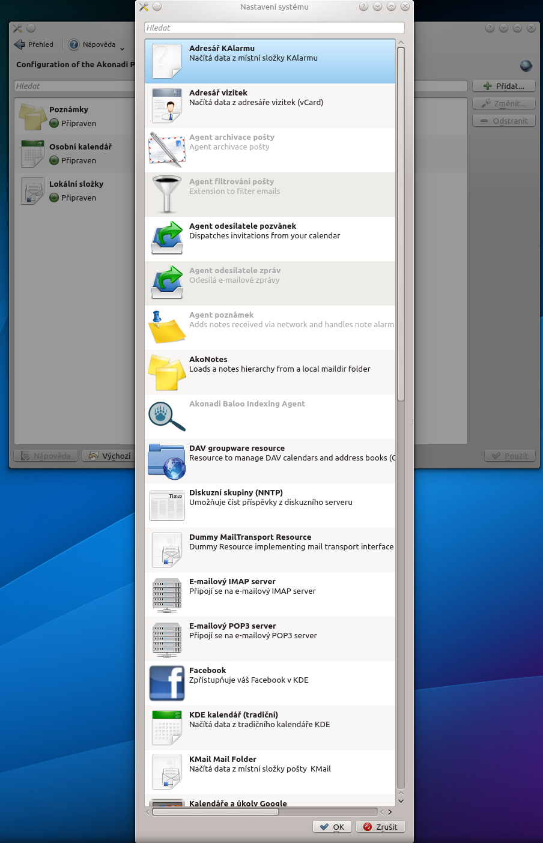Image resolution: width=543 pixels, height=843 pixels.
Task: Select the Kalendáře a úkoly Google entry
Action: pos(270,800)
